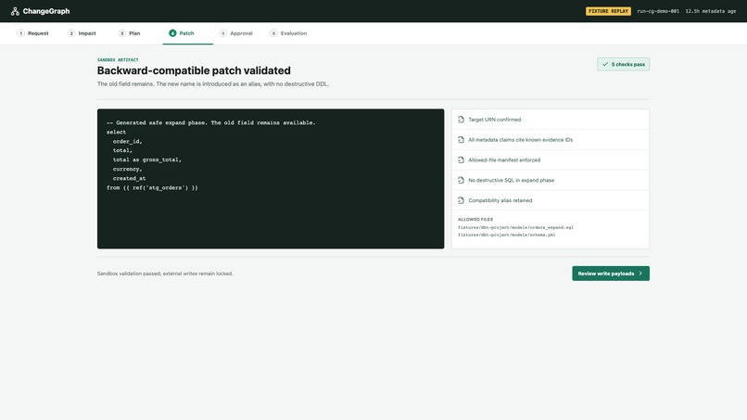Click icon beside Compatibility alias retained
The height and width of the screenshot is (420, 747).
coord(461,200)
